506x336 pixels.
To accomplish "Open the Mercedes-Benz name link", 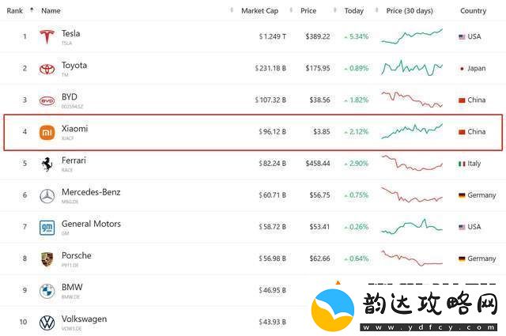I will (x=91, y=192).
